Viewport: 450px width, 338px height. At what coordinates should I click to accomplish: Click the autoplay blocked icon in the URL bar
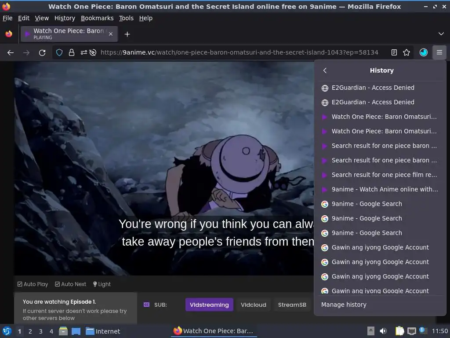(93, 53)
